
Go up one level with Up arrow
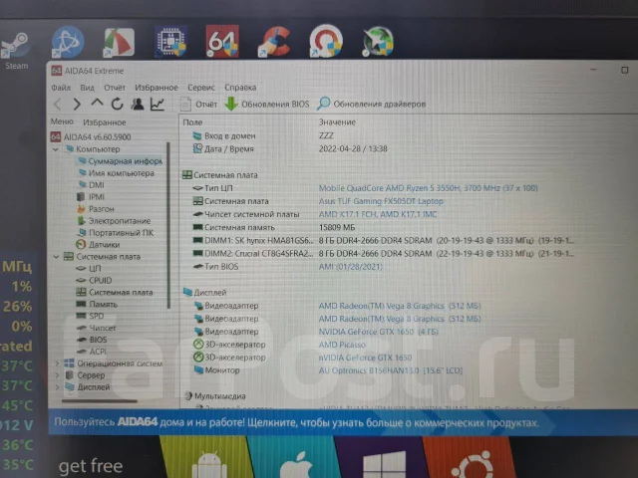97,104
